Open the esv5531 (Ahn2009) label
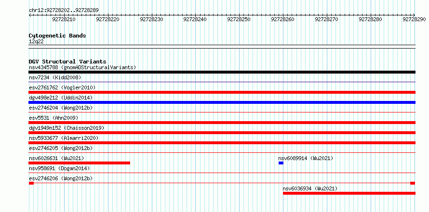429x212 pixels. click(54, 118)
